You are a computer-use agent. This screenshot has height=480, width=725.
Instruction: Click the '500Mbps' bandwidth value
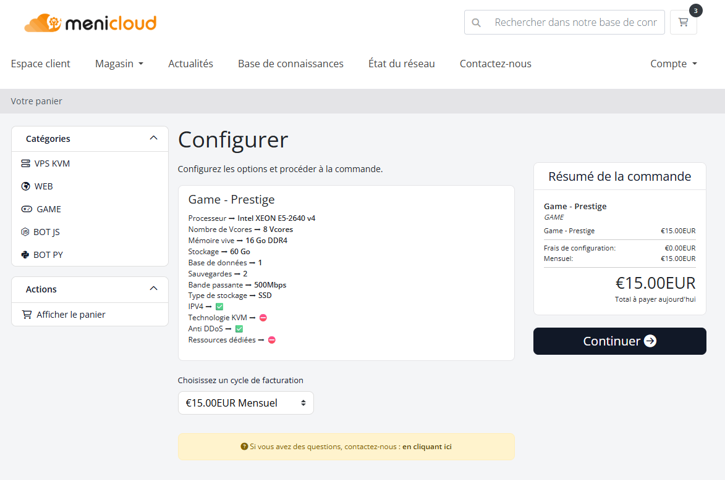click(270, 285)
